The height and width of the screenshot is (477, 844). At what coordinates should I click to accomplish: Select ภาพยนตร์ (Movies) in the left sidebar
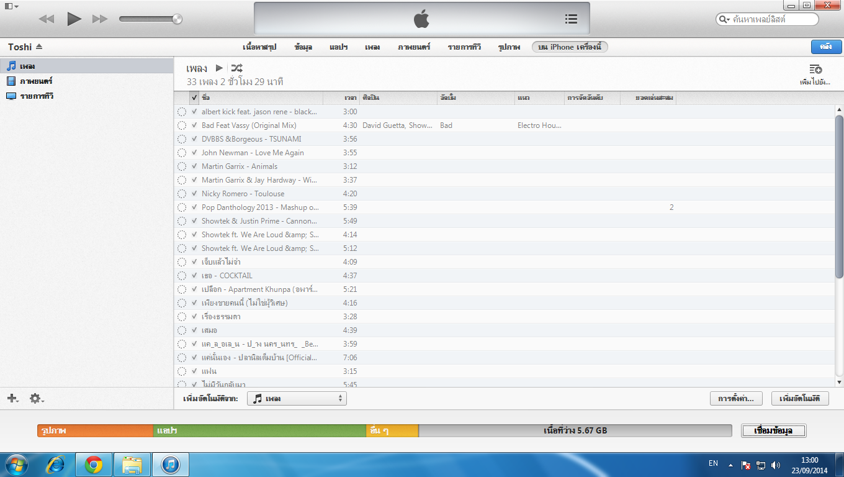pos(87,81)
